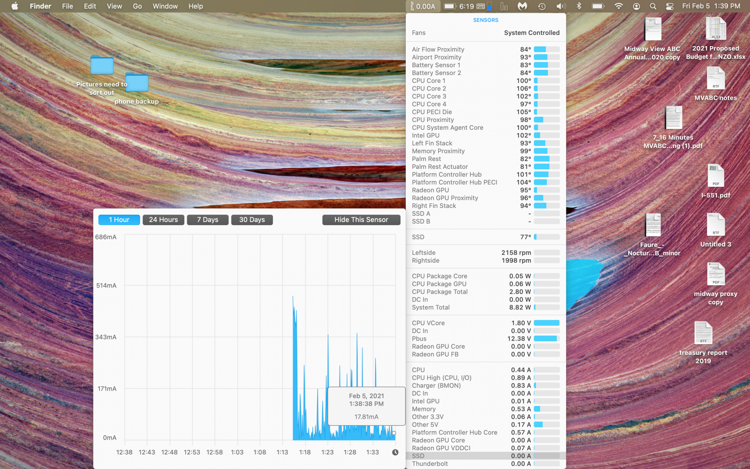The width and height of the screenshot is (750, 469).
Task: Click the CPU VCore voltage bar
Action: pyautogui.click(x=546, y=323)
